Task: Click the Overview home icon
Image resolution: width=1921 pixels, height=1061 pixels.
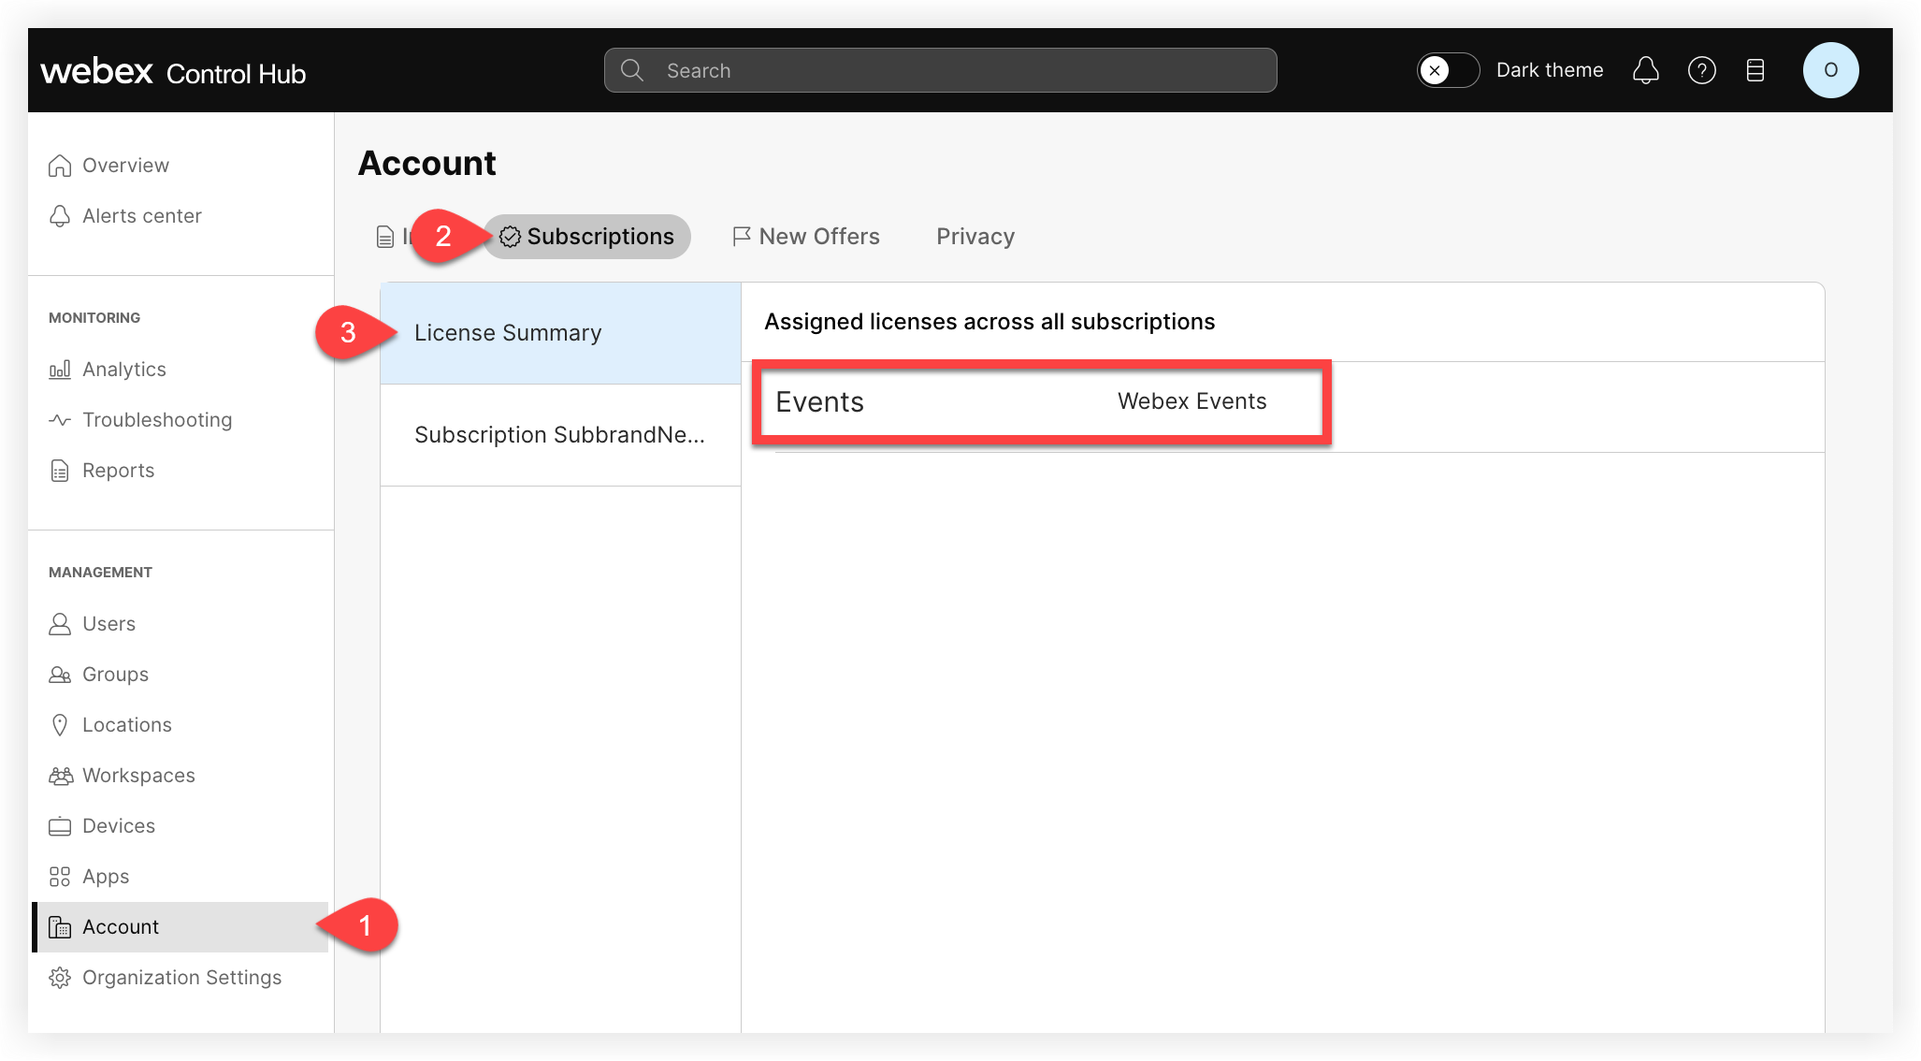Action: click(x=60, y=166)
